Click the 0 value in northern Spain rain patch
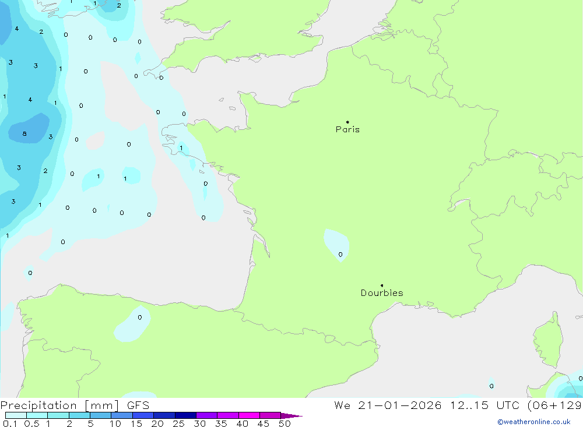This screenshot has width=583, height=427. pos(140,317)
